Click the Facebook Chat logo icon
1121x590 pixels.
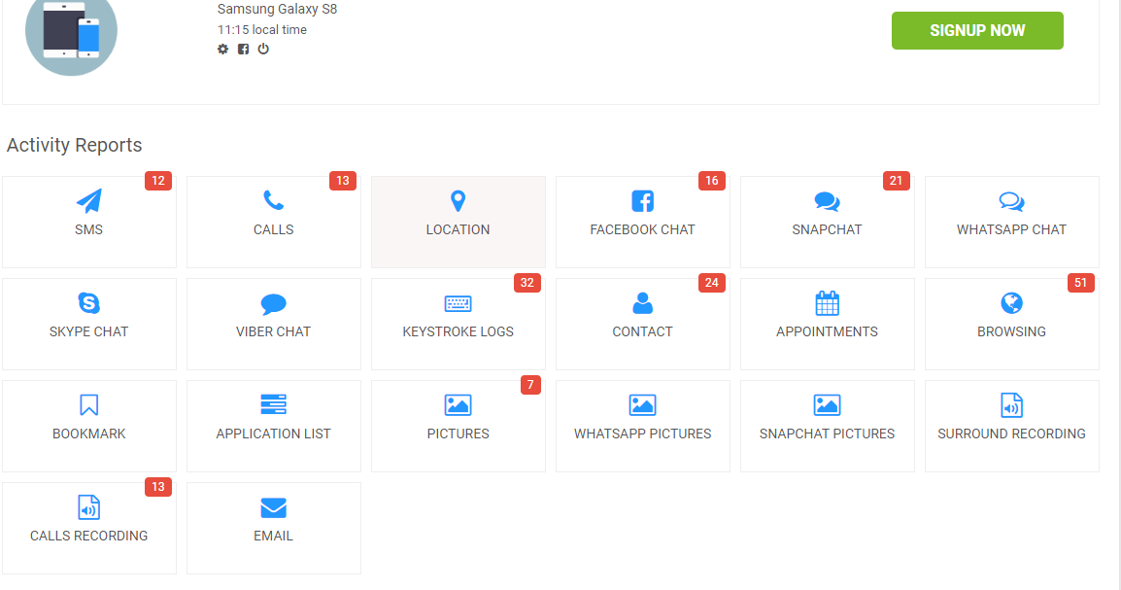tap(643, 201)
